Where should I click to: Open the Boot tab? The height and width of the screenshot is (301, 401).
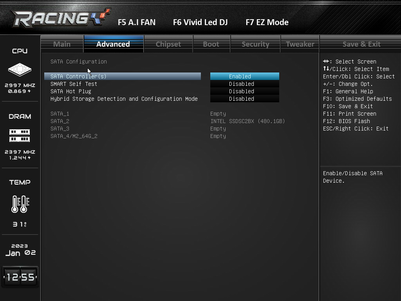point(211,44)
